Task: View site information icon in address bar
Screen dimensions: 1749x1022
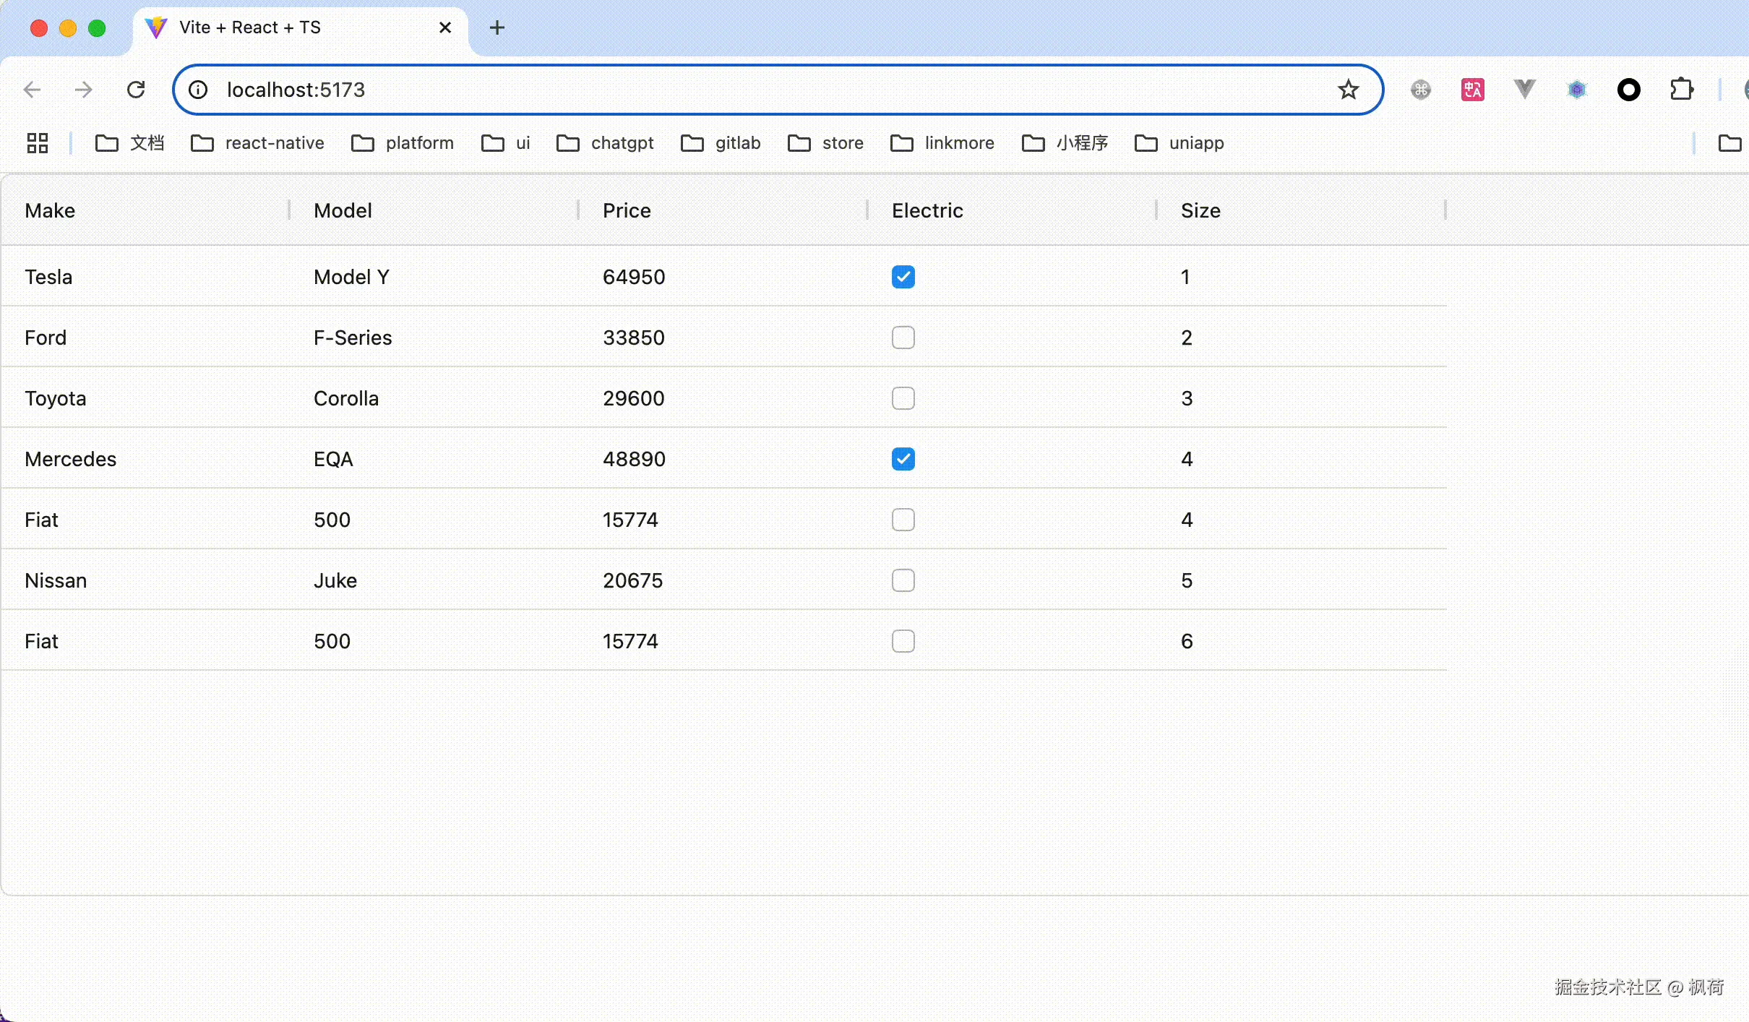Action: [198, 90]
